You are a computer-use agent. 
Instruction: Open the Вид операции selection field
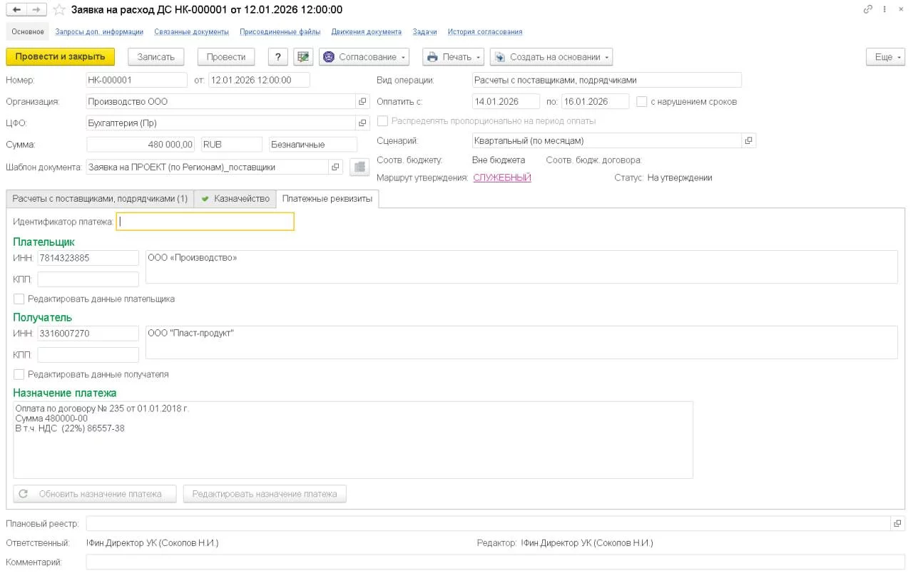607,81
